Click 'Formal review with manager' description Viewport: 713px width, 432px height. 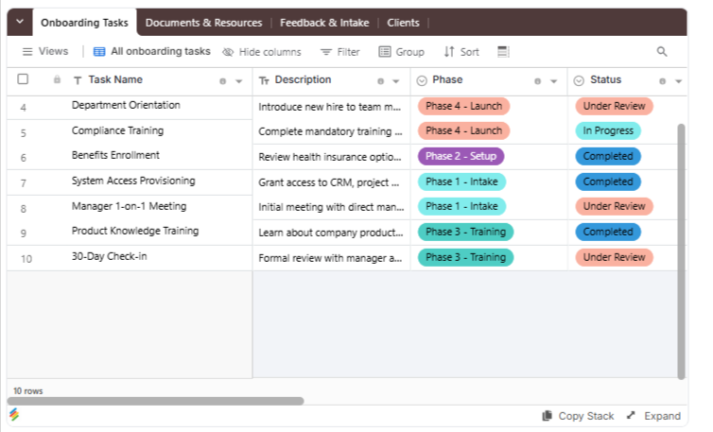coord(330,258)
